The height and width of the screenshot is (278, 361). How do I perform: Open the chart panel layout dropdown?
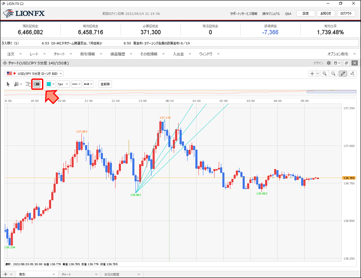[x=337, y=63]
